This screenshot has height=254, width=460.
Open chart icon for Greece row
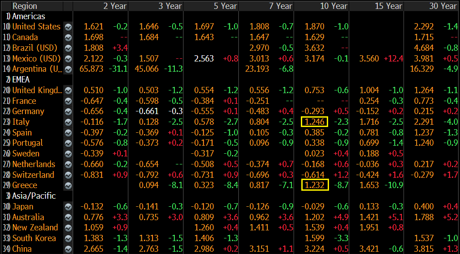click(x=68, y=186)
